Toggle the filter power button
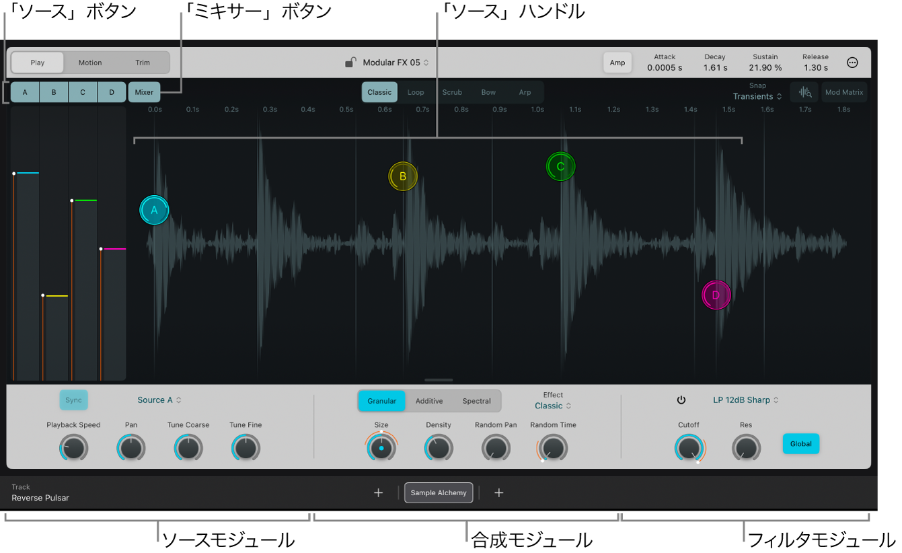Image resolution: width=902 pixels, height=553 pixels. click(x=681, y=400)
